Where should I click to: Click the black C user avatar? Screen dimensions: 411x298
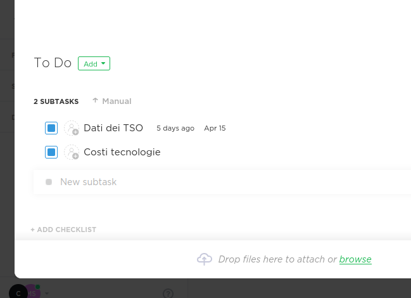pos(18,292)
